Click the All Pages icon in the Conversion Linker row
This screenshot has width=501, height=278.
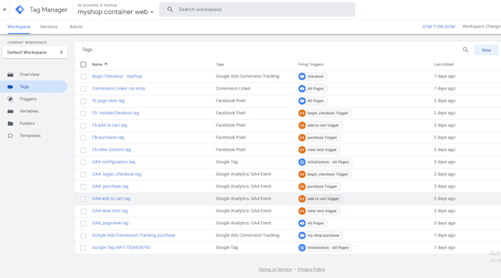[302, 89]
